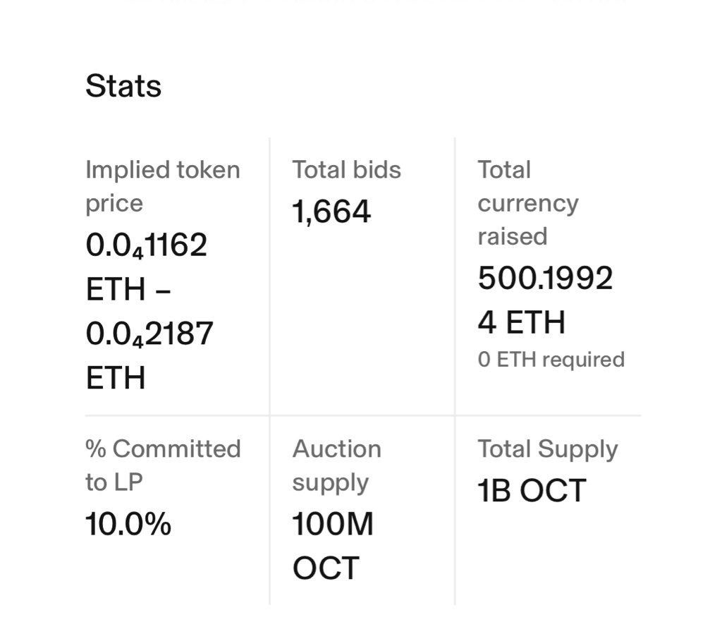Select the Total bids label

[x=347, y=169]
